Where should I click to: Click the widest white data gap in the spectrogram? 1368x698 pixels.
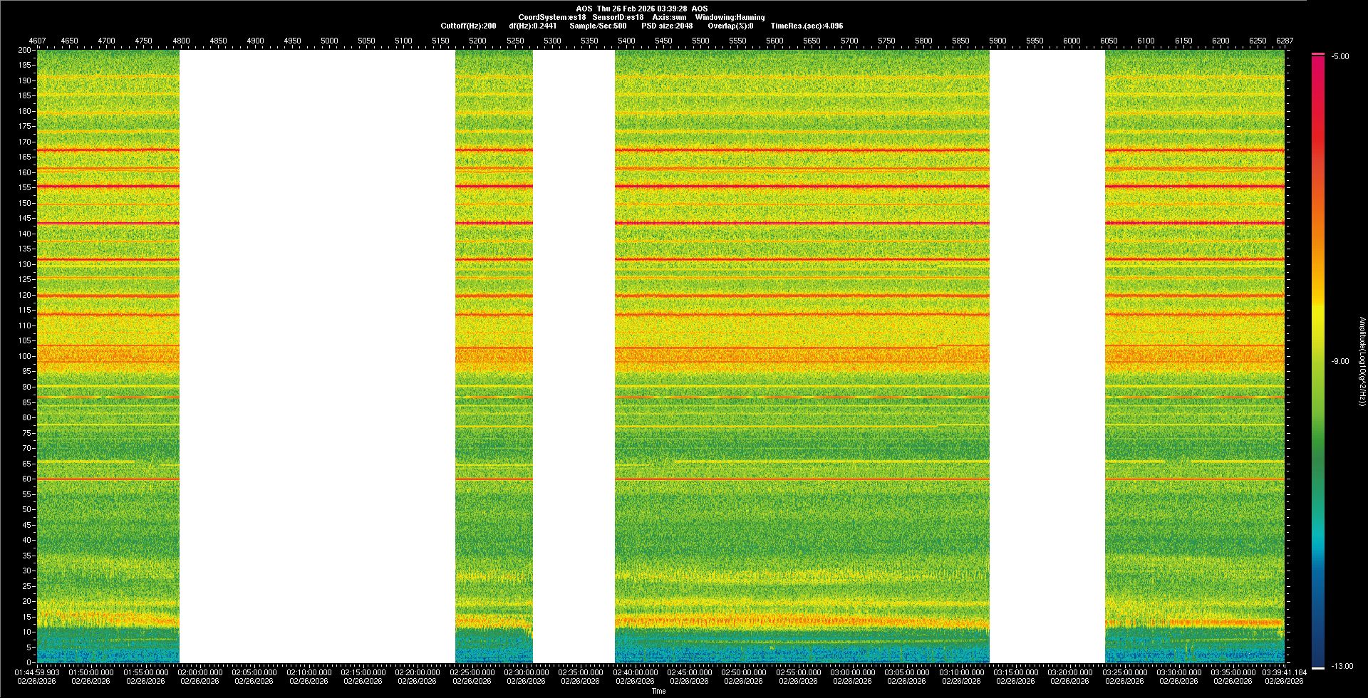(x=317, y=356)
